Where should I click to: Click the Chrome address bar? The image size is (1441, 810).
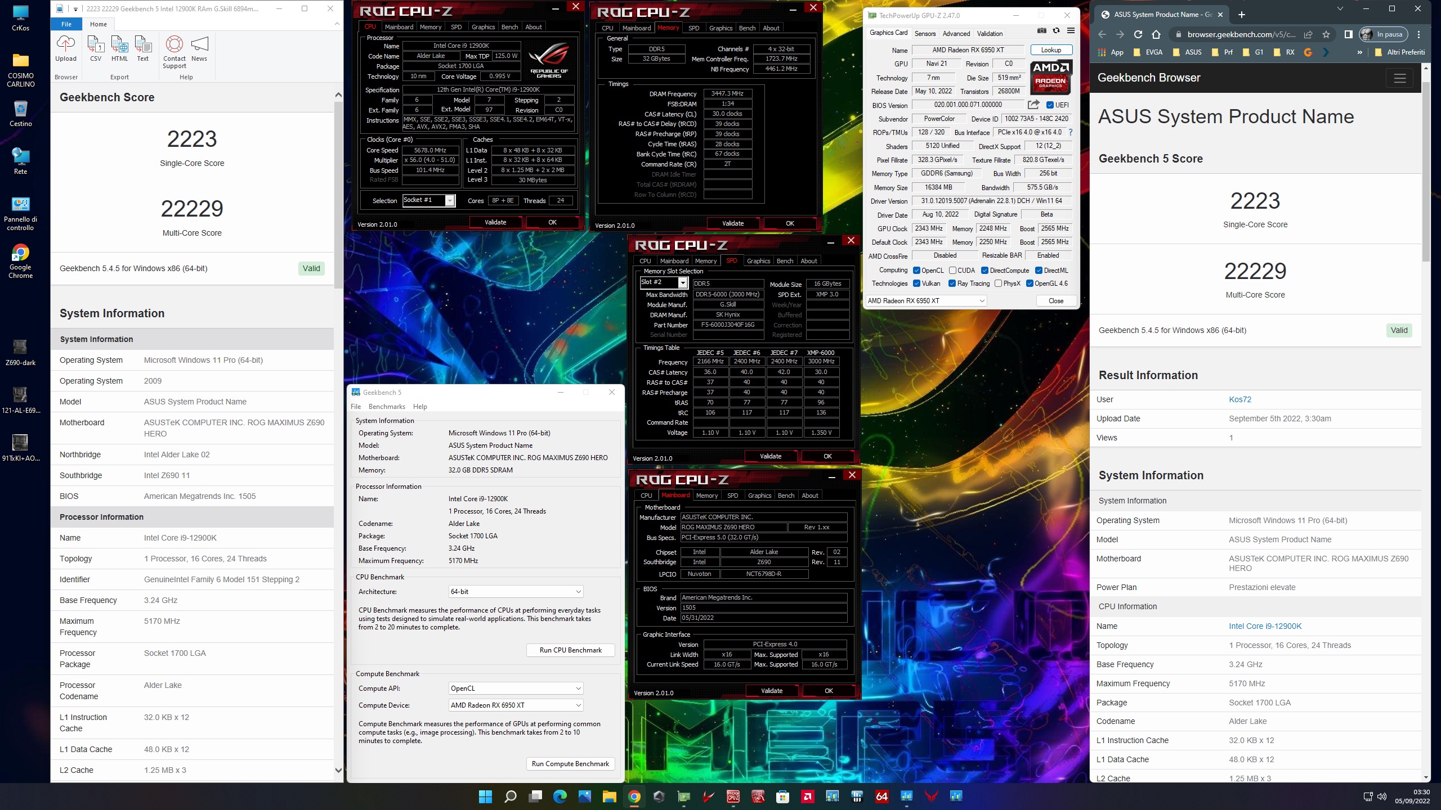(1241, 34)
